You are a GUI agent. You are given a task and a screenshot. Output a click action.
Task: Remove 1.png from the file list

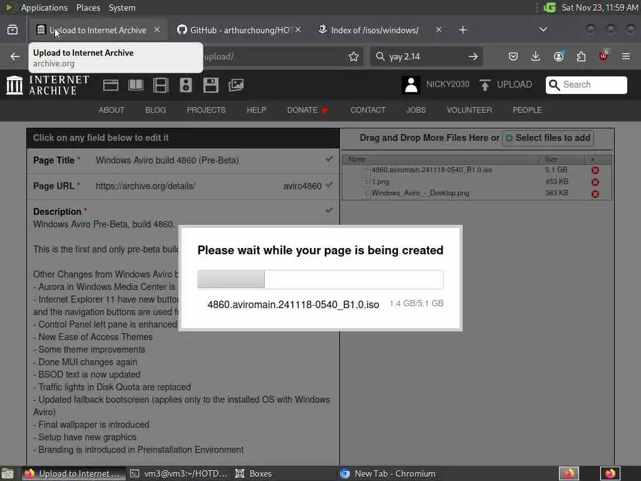point(595,182)
